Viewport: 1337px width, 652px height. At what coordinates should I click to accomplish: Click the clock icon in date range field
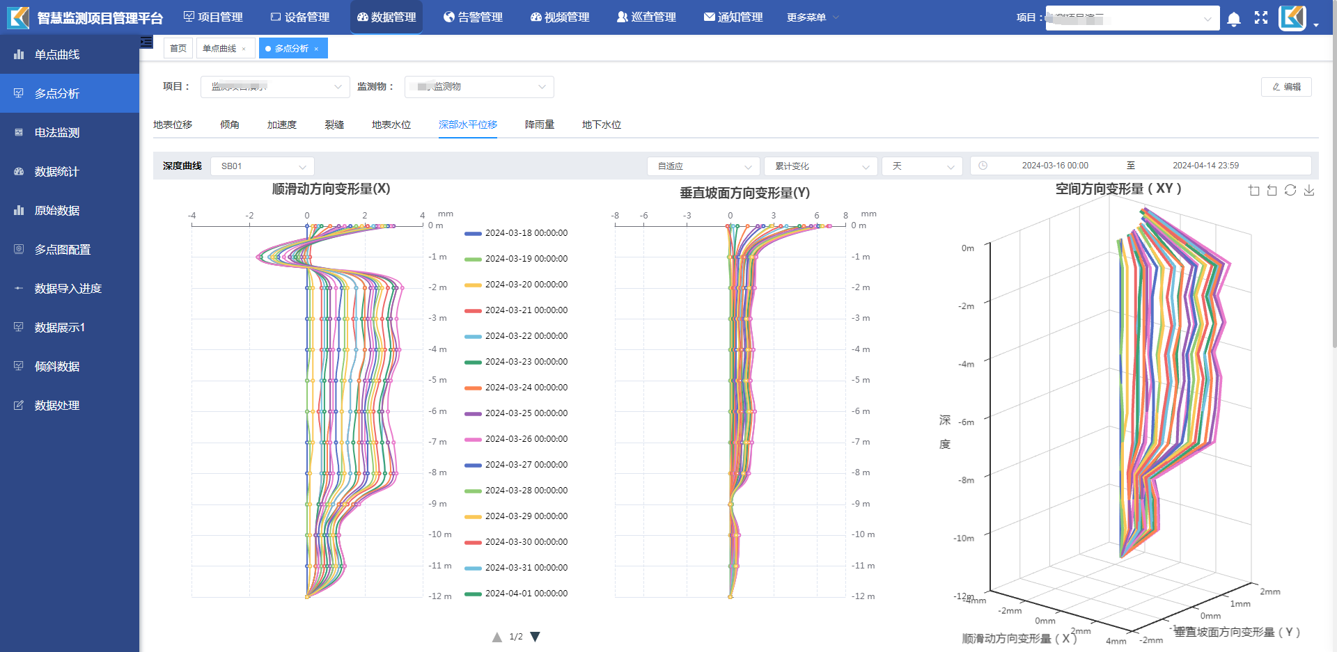coord(983,166)
